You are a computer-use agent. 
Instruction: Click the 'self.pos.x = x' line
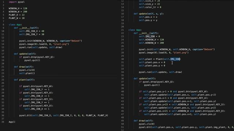[148, 17]
